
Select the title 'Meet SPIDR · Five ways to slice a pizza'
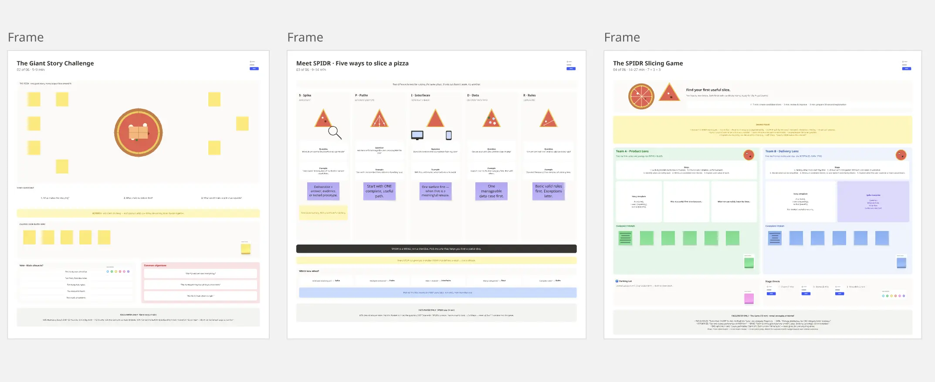coord(352,63)
